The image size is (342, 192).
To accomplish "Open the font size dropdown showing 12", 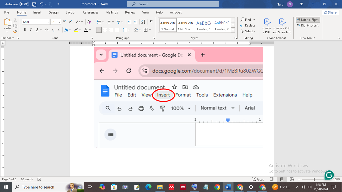I will tap(59, 22).
